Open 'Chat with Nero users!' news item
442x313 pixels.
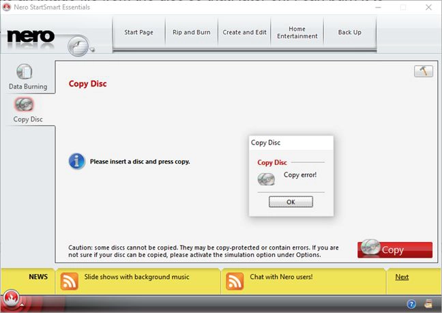click(x=281, y=277)
